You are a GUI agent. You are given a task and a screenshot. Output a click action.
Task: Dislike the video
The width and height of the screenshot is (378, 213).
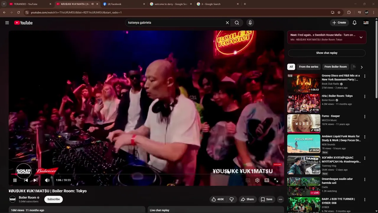pyautogui.click(x=232, y=199)
